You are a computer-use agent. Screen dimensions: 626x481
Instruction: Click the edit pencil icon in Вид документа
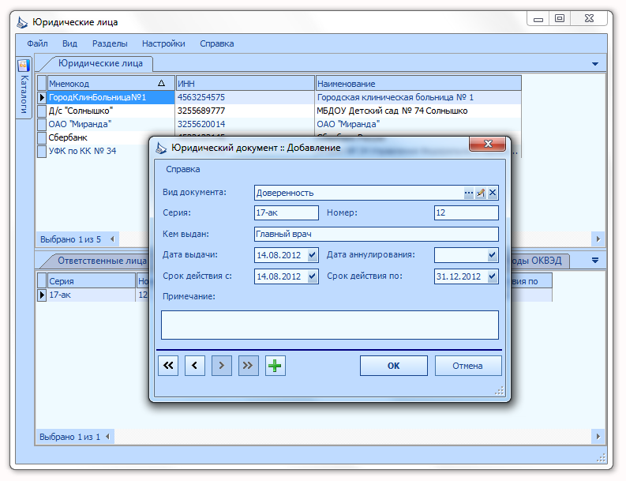coord(481,194)
